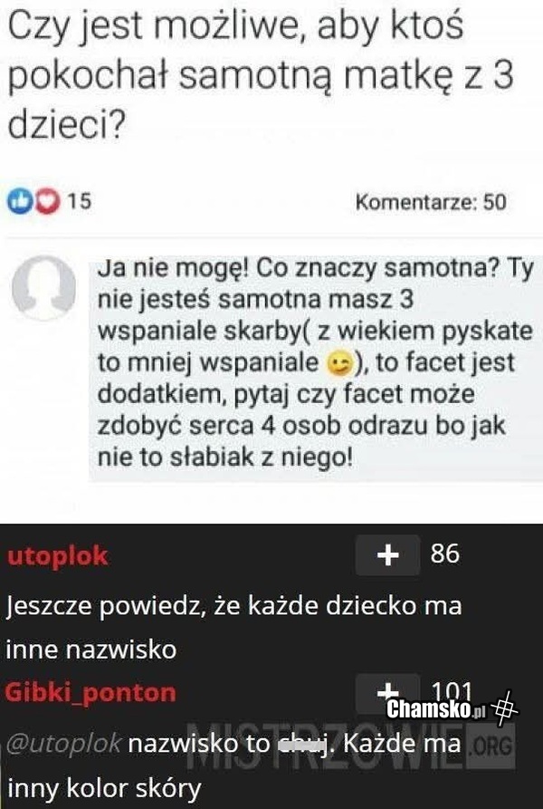Click the post question about samotną matkę
The width and height of the screenshot is (543, 809).
click(235, 77)
